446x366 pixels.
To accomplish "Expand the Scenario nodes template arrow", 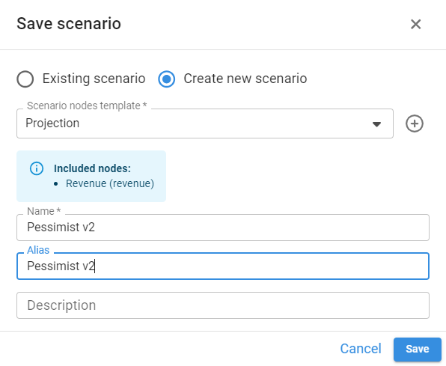I will coord(376,124).
